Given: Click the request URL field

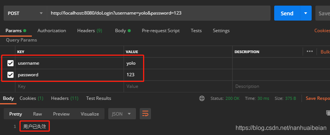Looking at the screenshot, I should click(158, 13).
